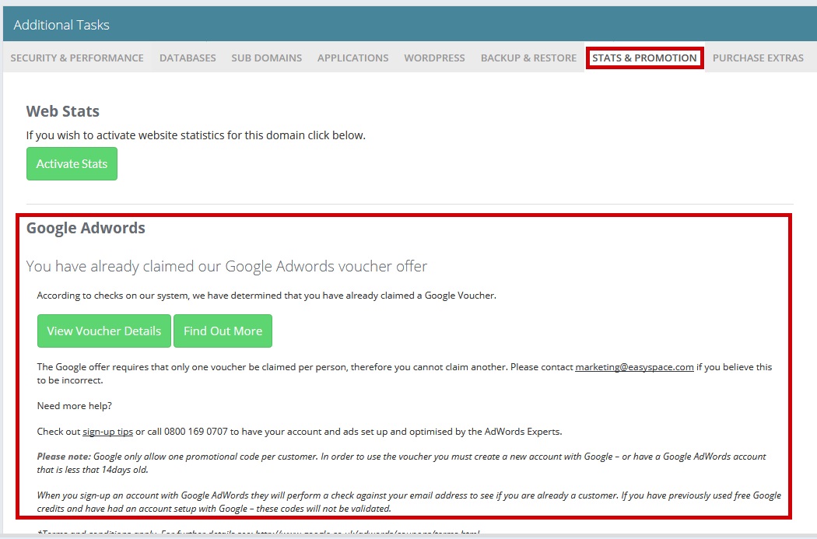This screenshot has height=539, width=817.
Task: Click the Find Out More button
Action: tap(223, 331)
